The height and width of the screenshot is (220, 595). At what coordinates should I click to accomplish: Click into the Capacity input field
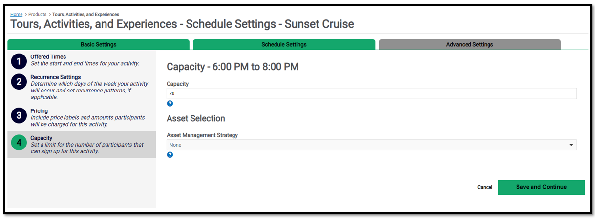[x=372, y=93]
